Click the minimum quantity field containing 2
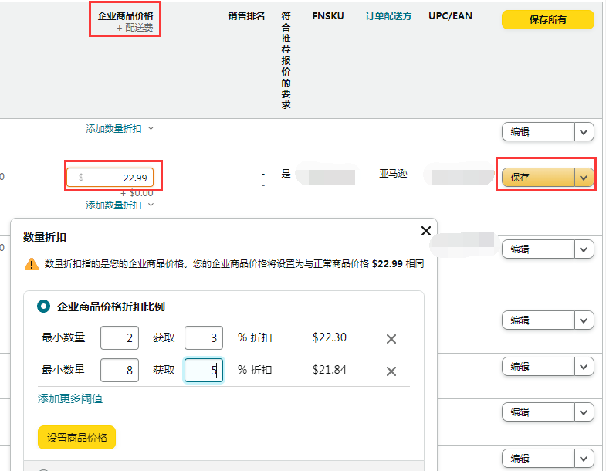Viewport: 606px width, 471px height. [120, 338]
